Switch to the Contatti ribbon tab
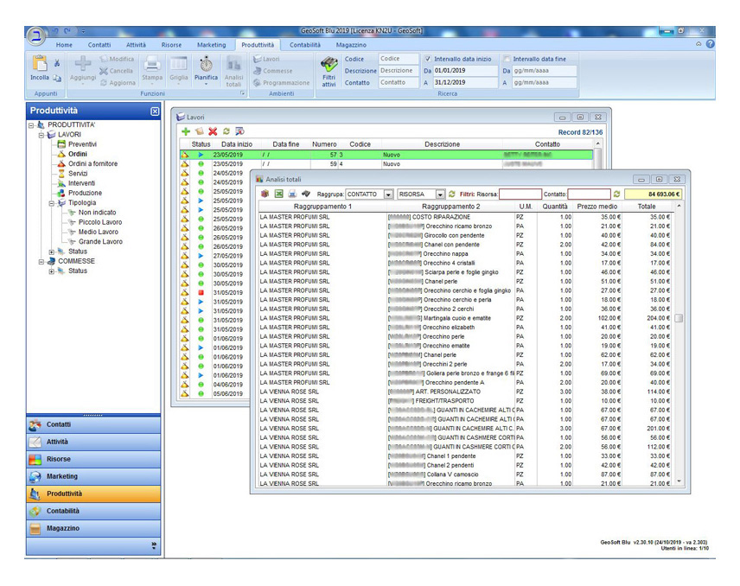The width and height of the screenshot is (740, 586). [99, 45]
